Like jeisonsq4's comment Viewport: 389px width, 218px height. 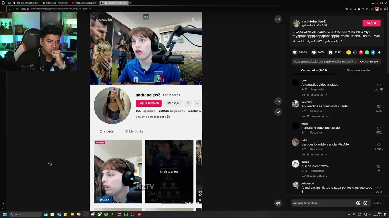(x=379, y=188)
